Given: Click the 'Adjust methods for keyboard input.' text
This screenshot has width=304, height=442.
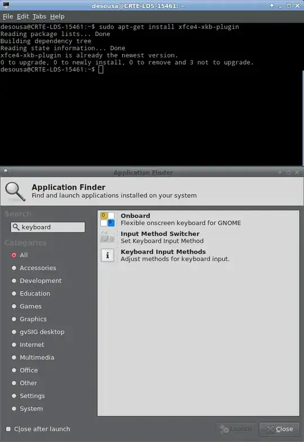Looking at the screenshot, I should coord(175,259).
